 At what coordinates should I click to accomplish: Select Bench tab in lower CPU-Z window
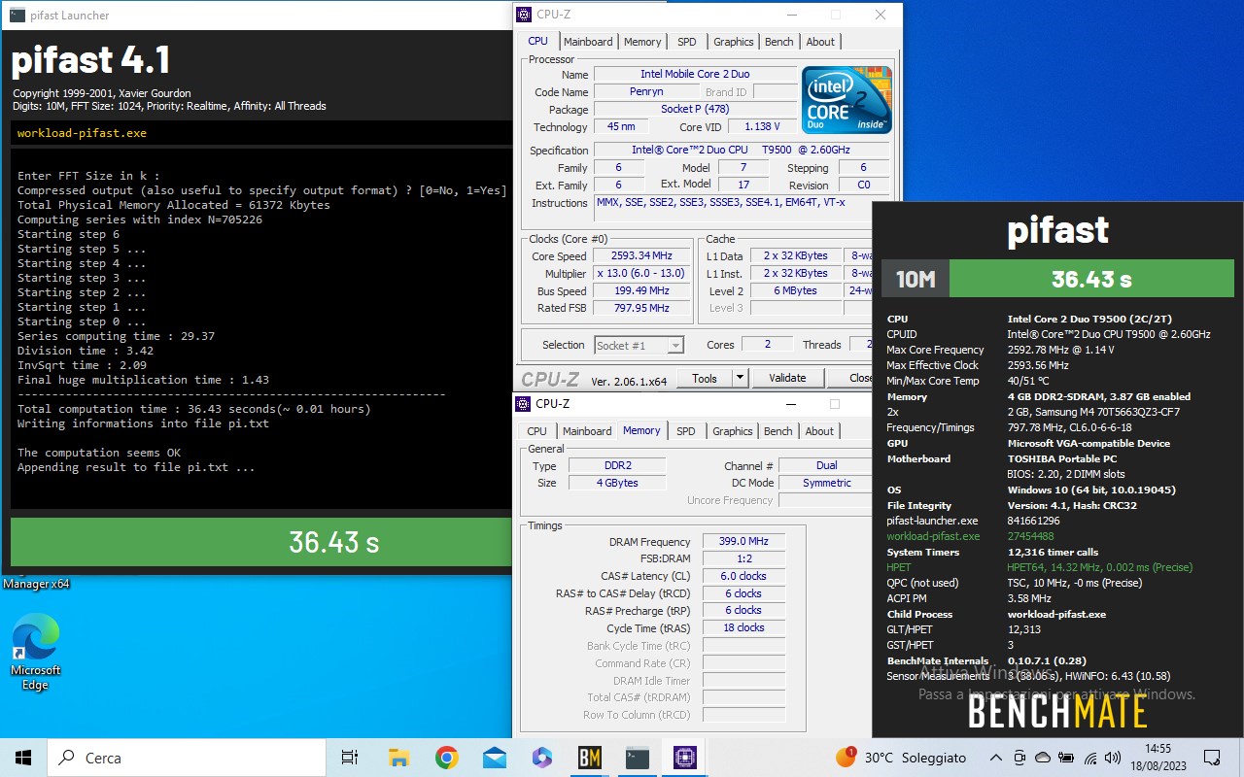777,431
